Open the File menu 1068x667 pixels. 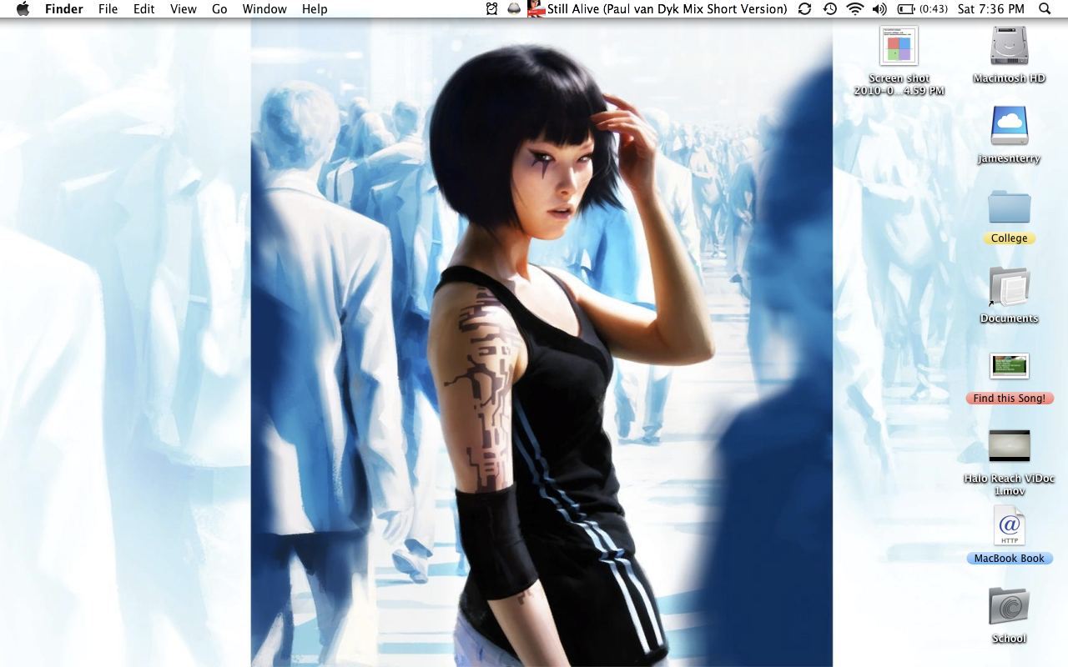tap(108, 9)
